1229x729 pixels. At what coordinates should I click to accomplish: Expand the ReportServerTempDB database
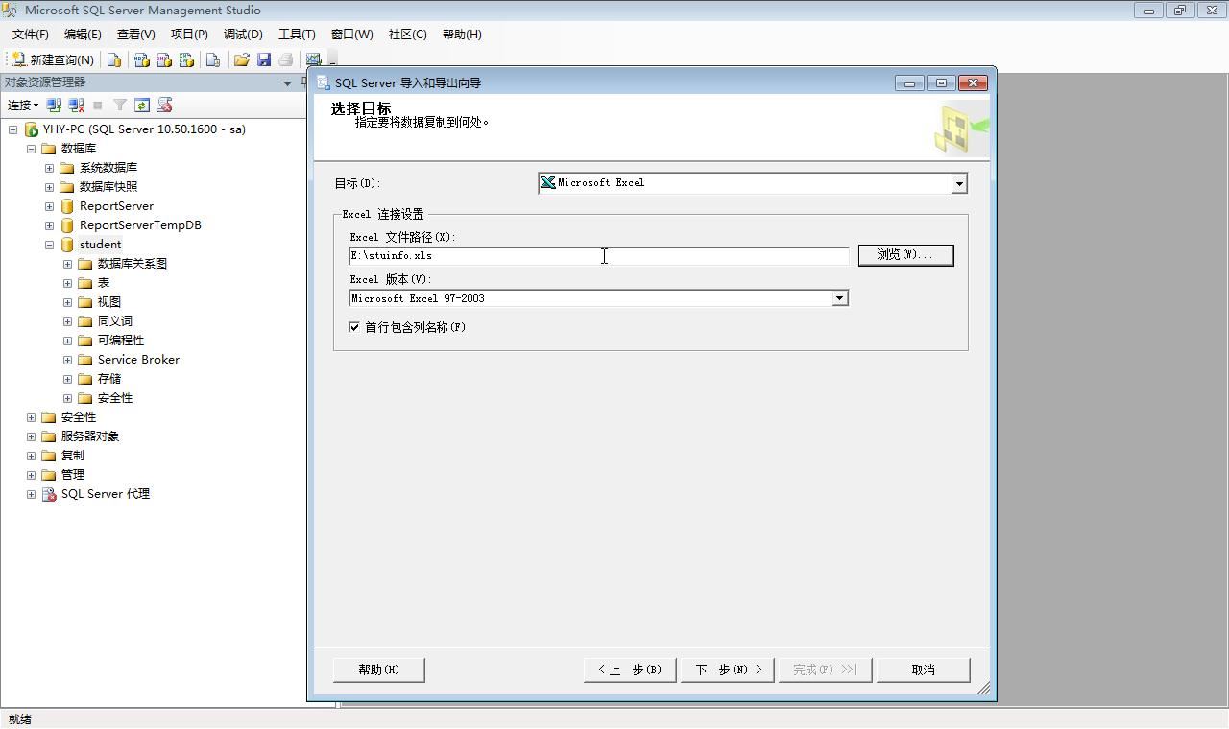[x=49, y=225]
